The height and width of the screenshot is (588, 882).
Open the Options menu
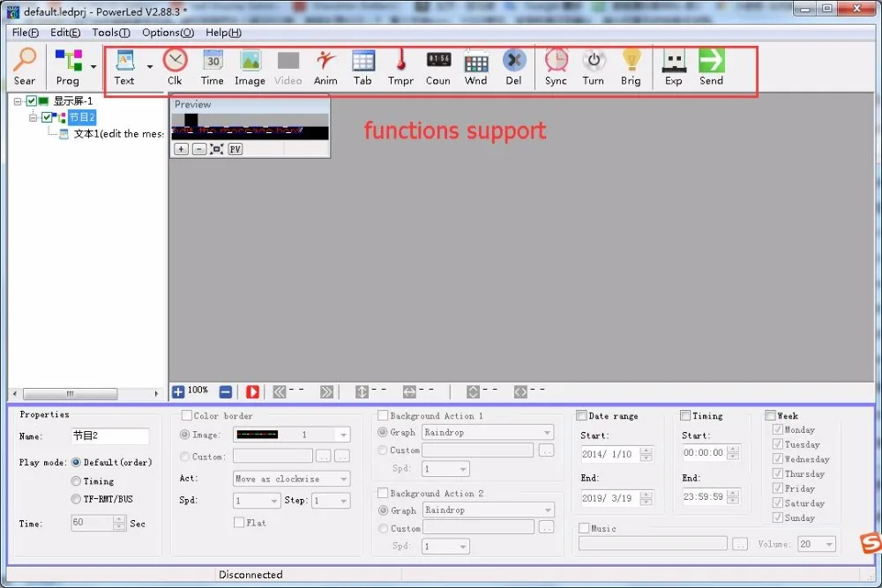pos(168,33)
